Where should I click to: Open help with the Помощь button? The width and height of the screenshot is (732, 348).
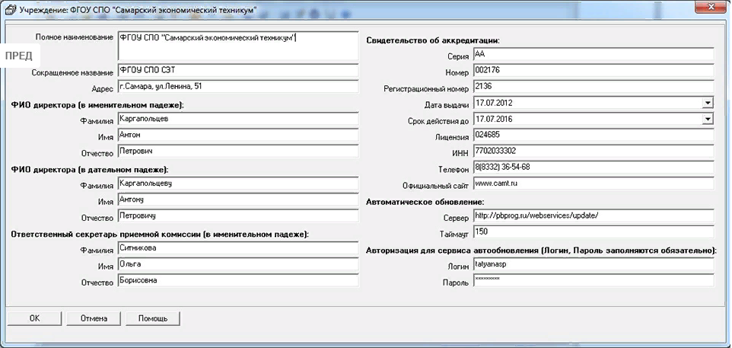[x=153, y=318]
